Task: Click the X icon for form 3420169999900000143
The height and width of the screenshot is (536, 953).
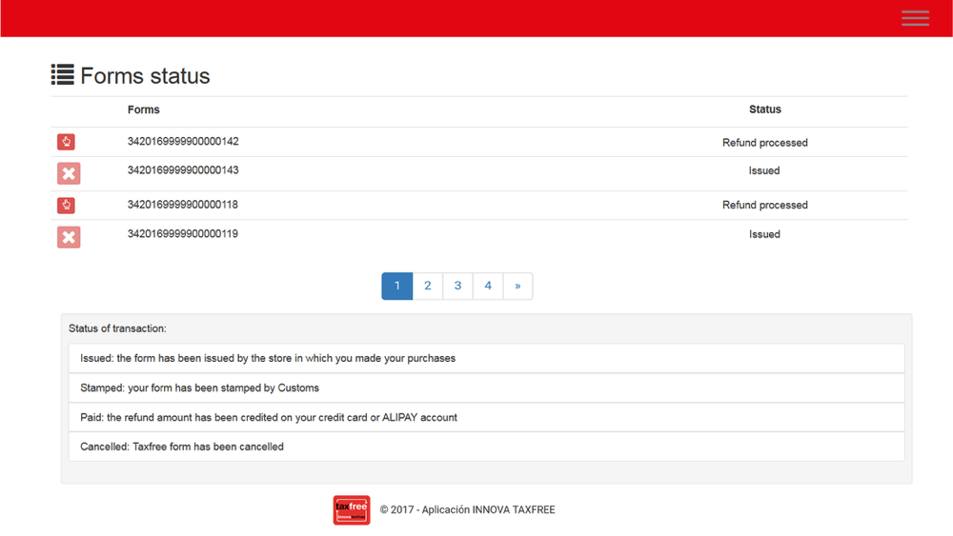Action: [69, 173]
